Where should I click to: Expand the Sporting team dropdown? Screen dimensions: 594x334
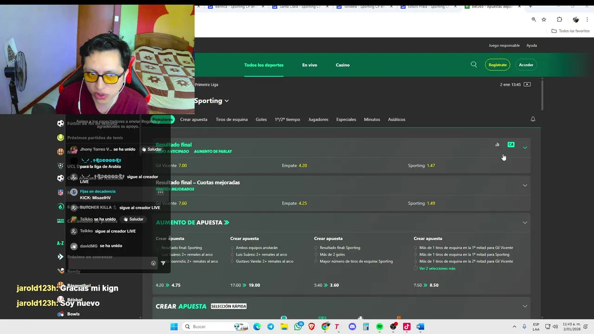[226, 101]
